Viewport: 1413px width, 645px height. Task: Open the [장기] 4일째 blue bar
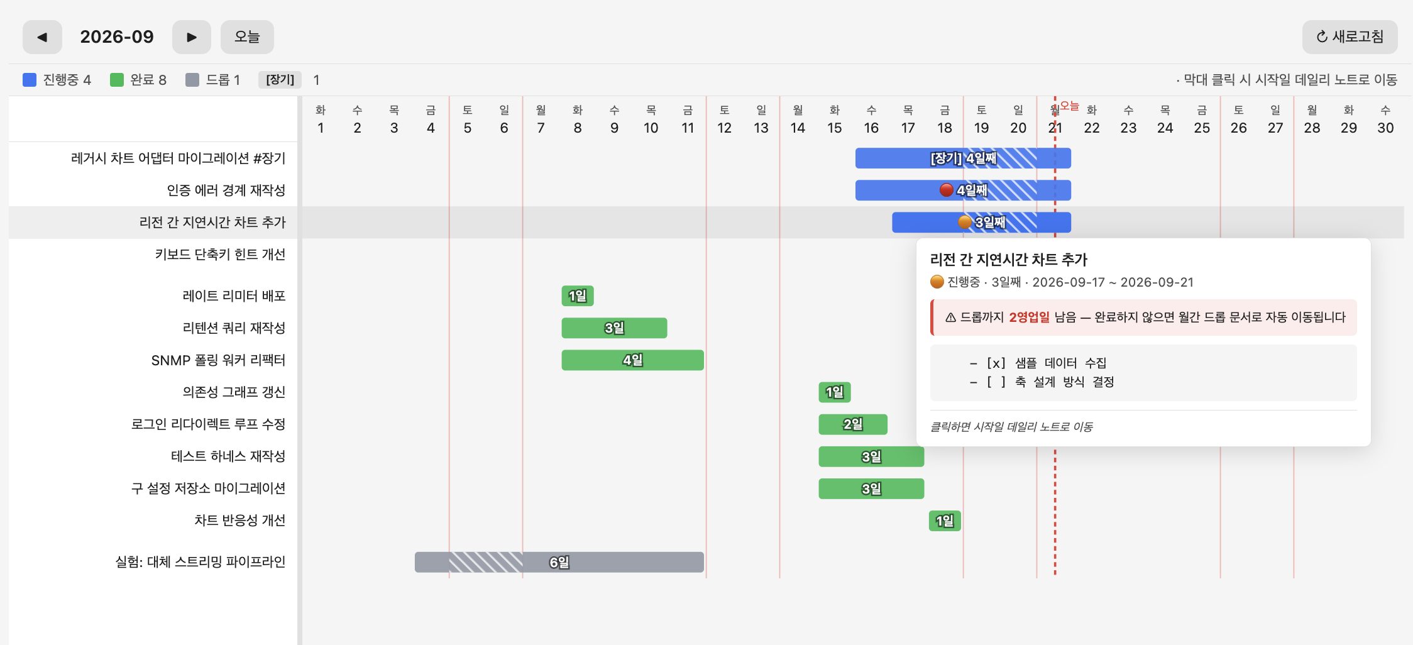pos(963,158)
